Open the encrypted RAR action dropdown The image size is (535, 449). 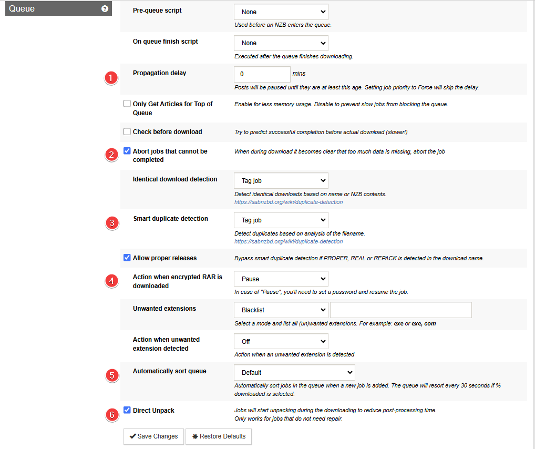tap(281, 279)
